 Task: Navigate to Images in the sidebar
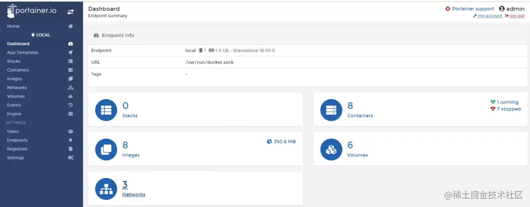15,79
